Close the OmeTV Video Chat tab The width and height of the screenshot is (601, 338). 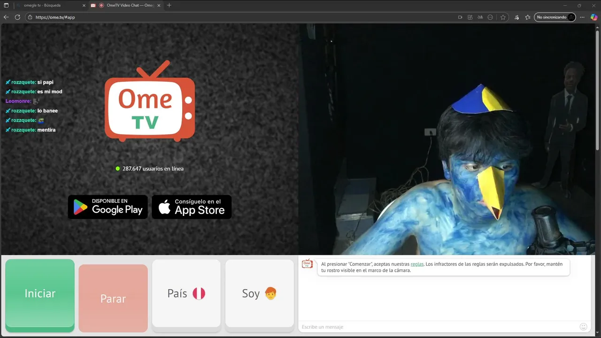coord(159,5)
